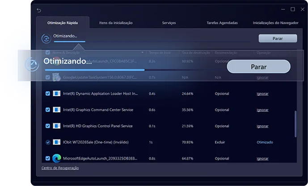
Task: Open Inicializações do Navegador tab
Action: pyautogui.click(x=275, y=23)
